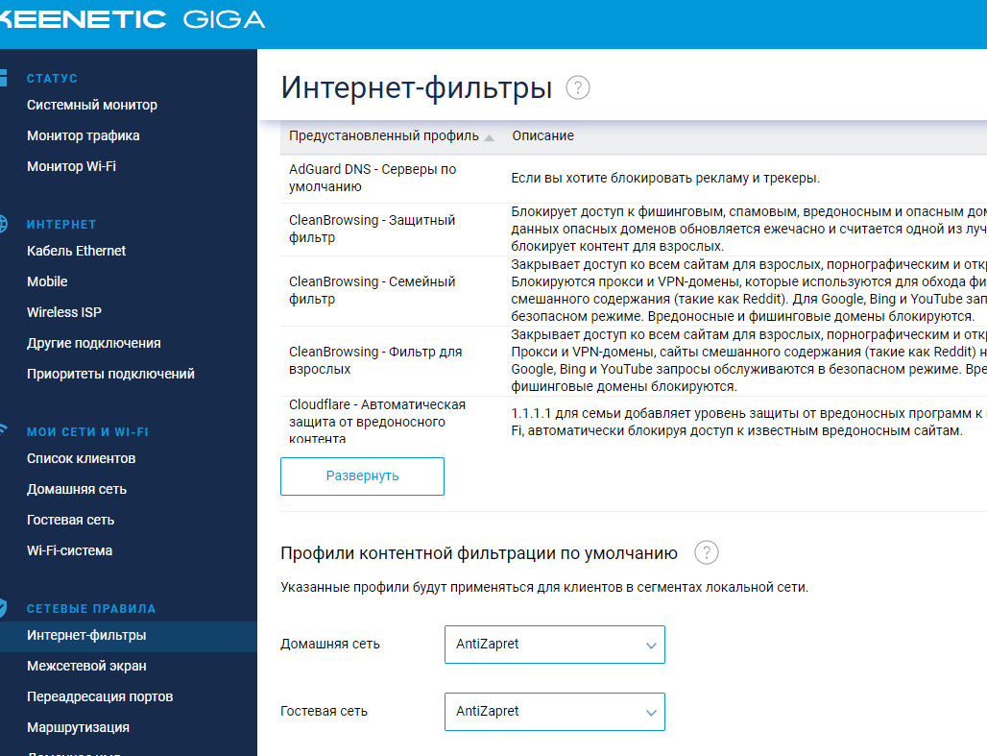Click the Мои сети и Wi-Fi header
Screen dimensions: 987x756
[87, 432]
